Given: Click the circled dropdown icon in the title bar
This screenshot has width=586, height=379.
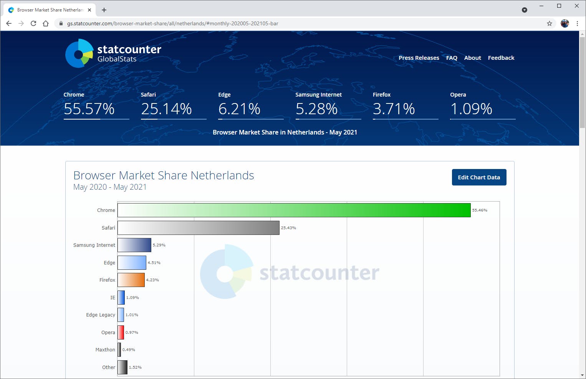Looking at the screenshot, I should pyautogui.click(x=525, y=10).
